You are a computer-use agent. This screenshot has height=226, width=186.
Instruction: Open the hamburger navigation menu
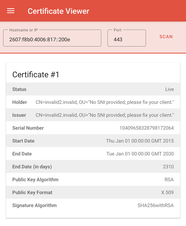(11, 11)
